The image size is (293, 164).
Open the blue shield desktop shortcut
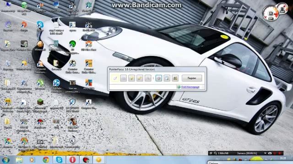pos(72,106)
